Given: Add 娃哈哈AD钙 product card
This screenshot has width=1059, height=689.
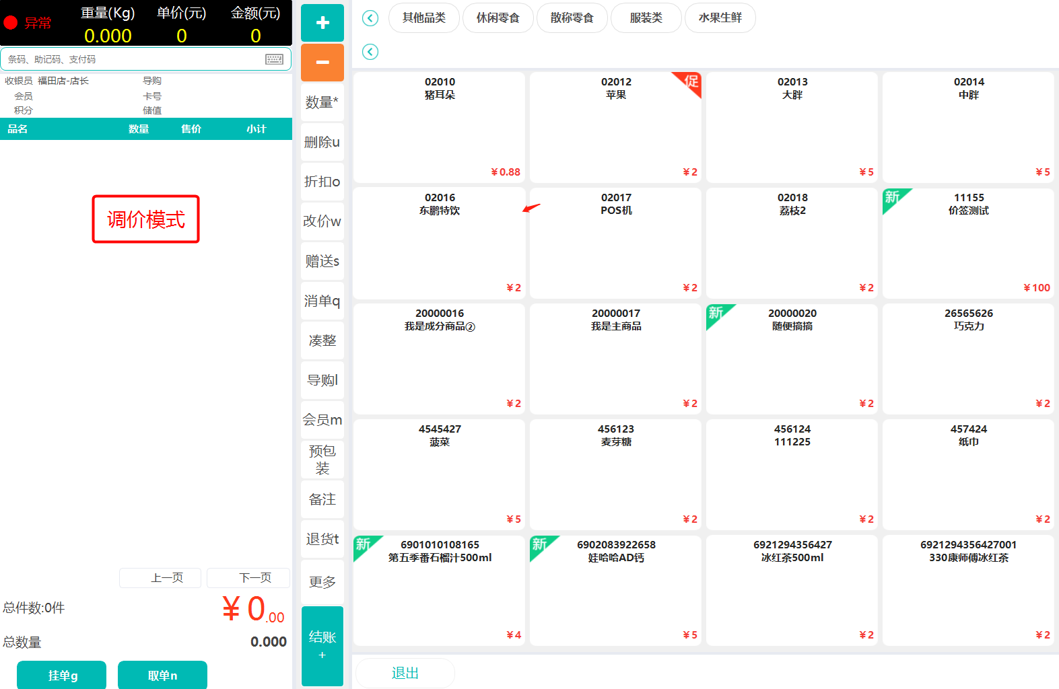Looking at the screenshot, I should pyautogui.click(x=615, y=590).
